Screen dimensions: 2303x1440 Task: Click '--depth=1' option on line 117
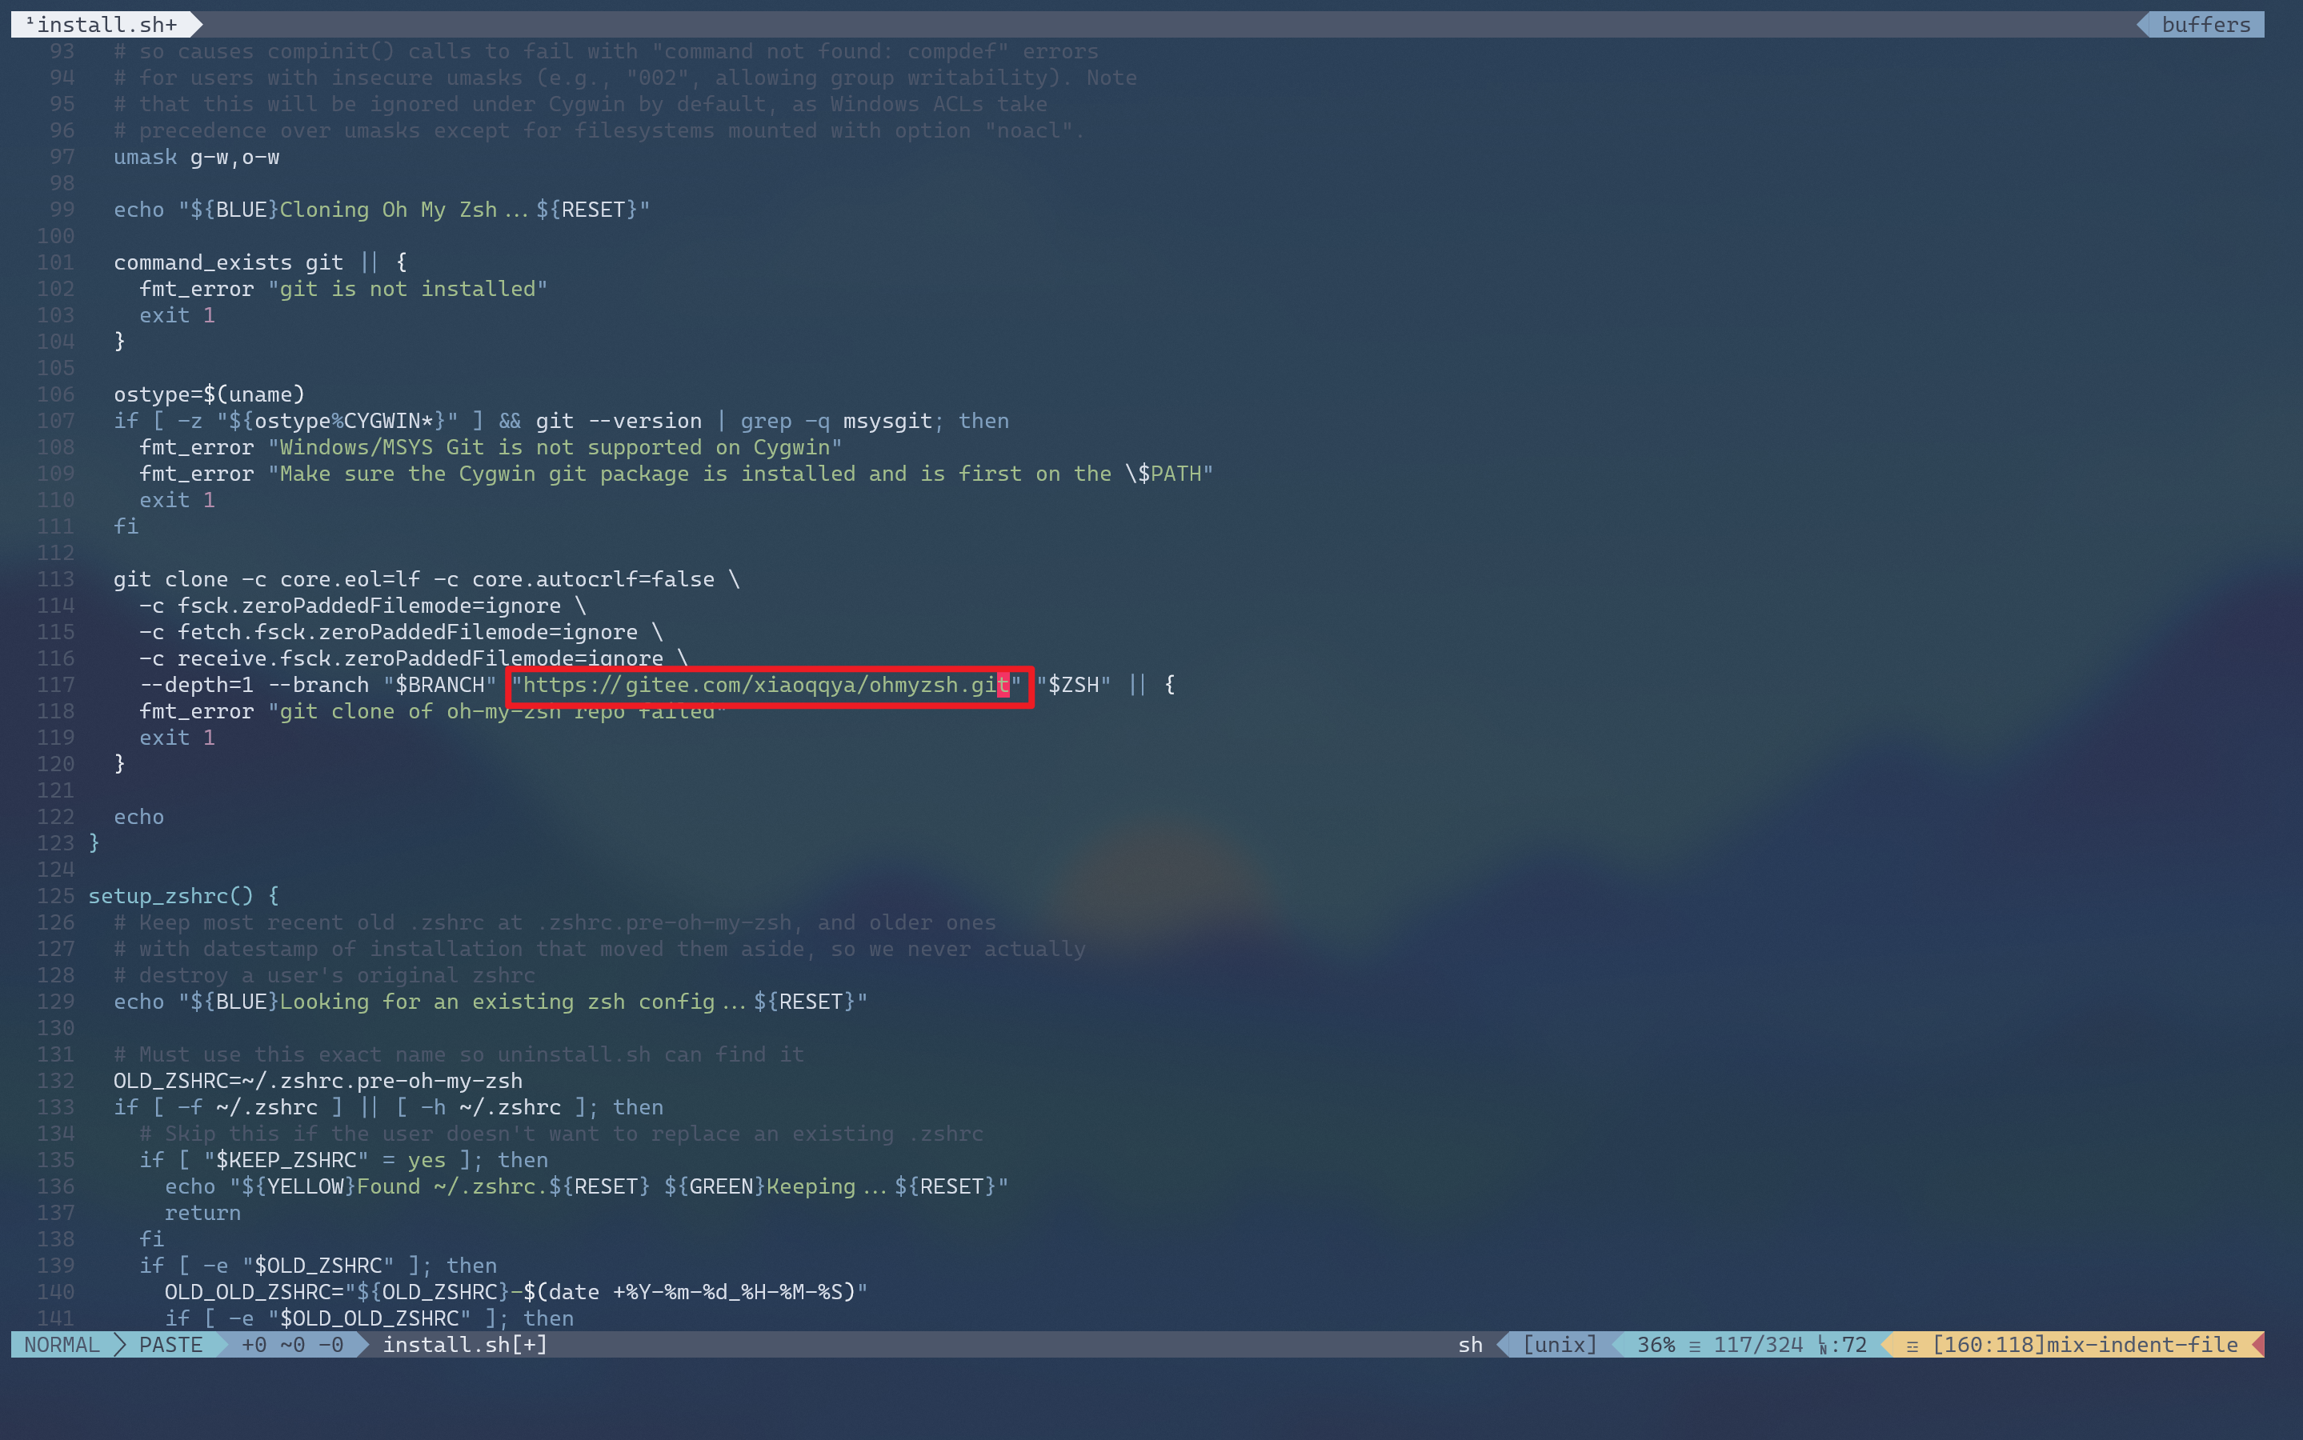pos(196,685)
